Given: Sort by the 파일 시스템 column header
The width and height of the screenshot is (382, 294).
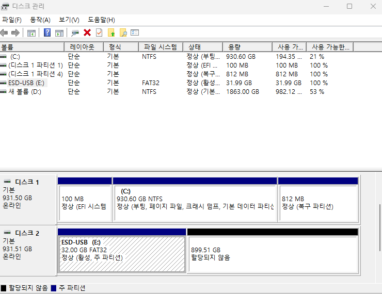Looking at the screenshot, I should pos(161,47).
